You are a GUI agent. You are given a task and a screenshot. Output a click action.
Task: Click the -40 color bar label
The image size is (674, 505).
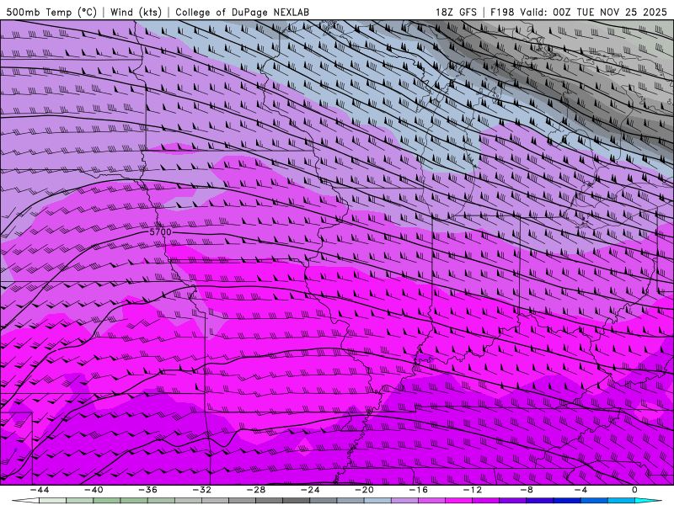[x=94, y=490]
